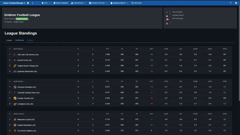This screenshot has width=240, height=135.
Task: Open Virginia Marauders team name
Action: click(x=27, y=125)
